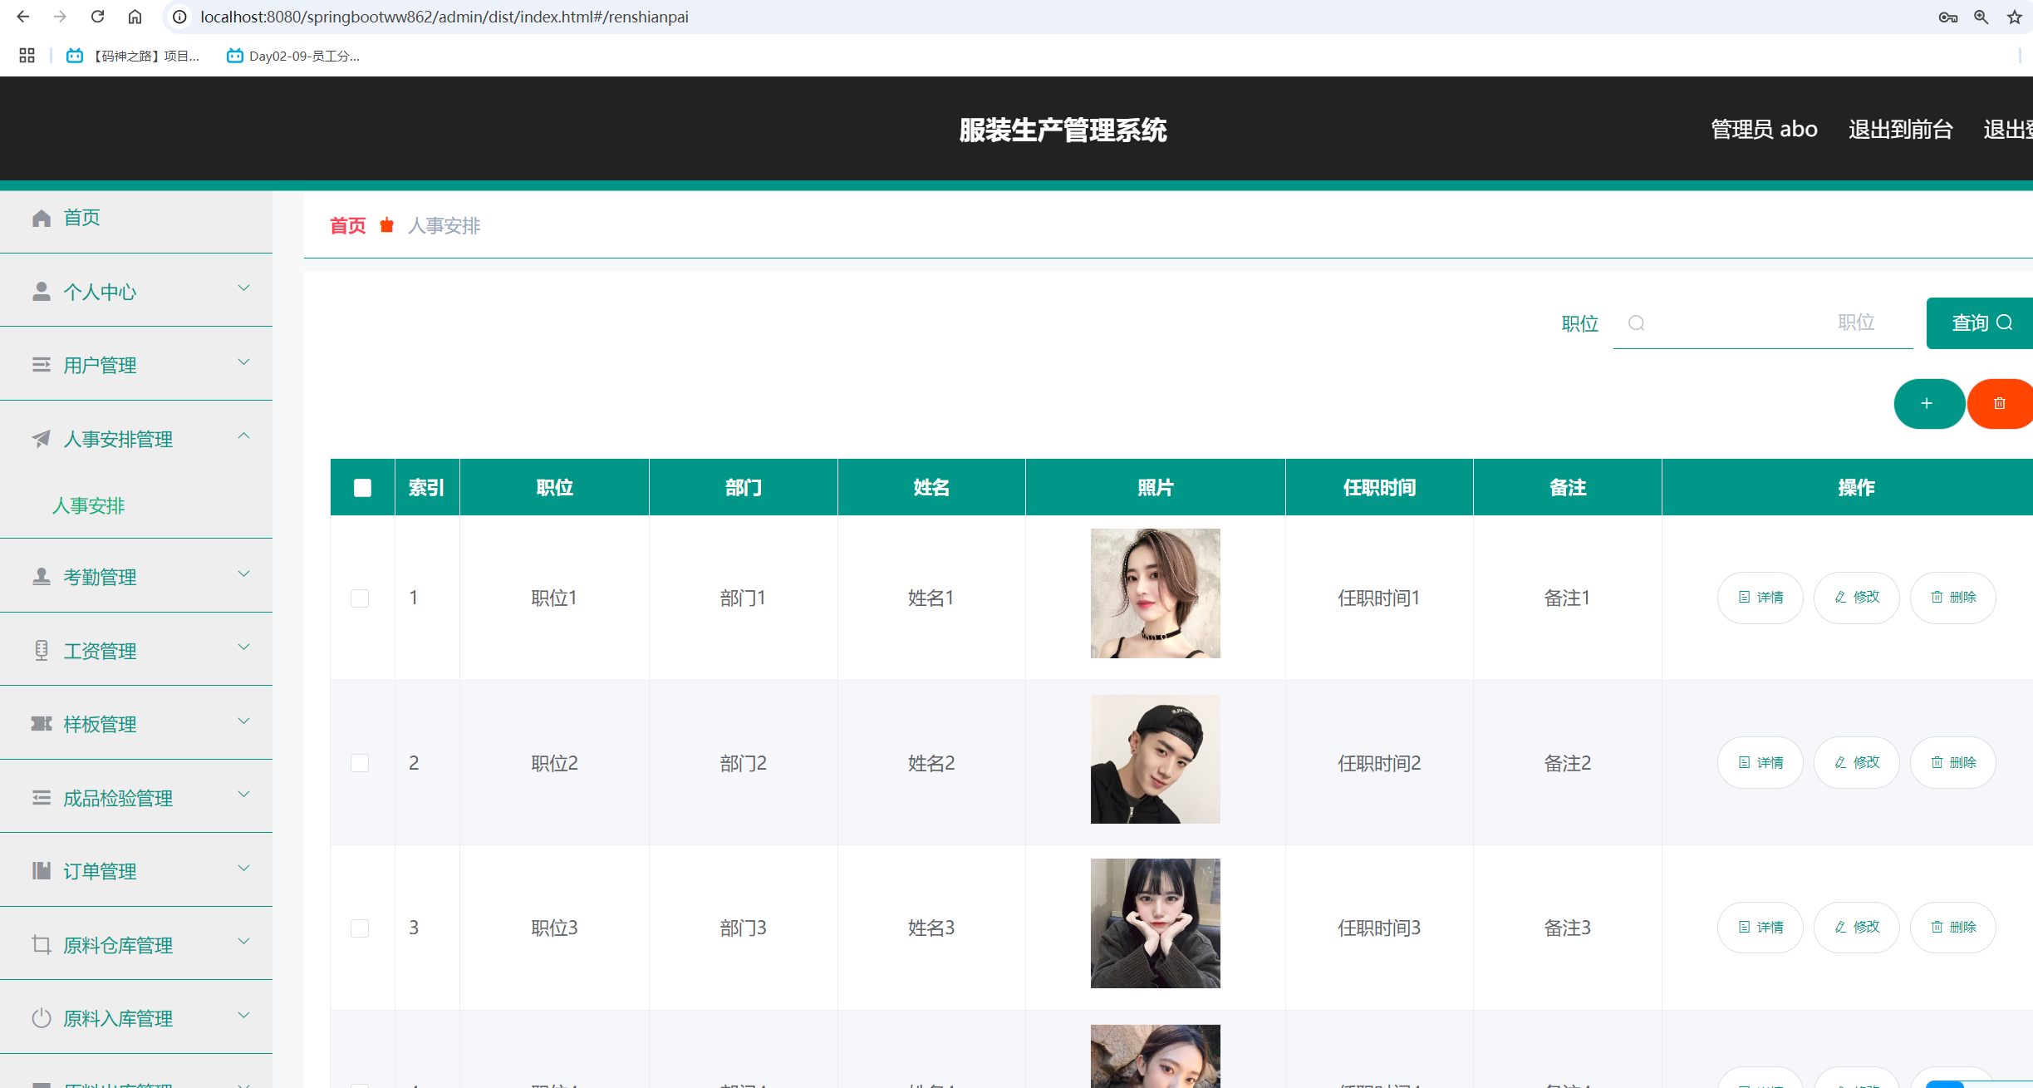Open the browser apps grid icon
The image size is (2033, 1088).
point(27,56)
